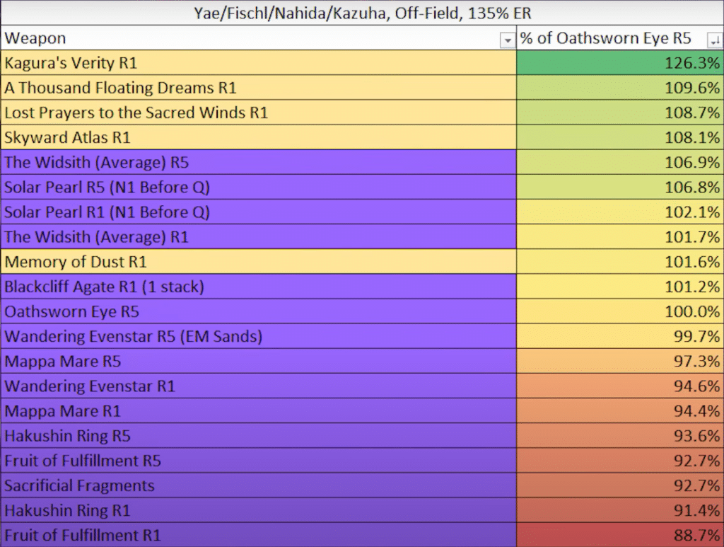Screen dimensions: 724x547
Task: Select the Wandering Evenstar R1 cell
Action: click(259, 386)
